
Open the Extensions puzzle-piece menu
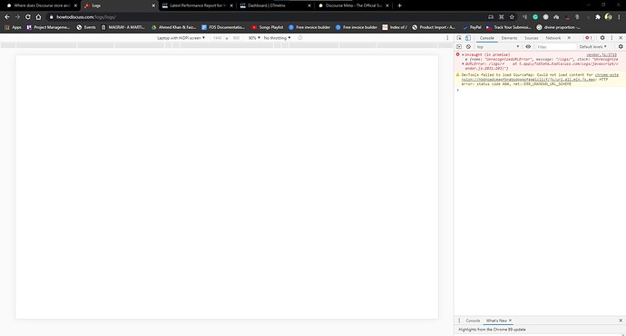[x=598, y=17]
